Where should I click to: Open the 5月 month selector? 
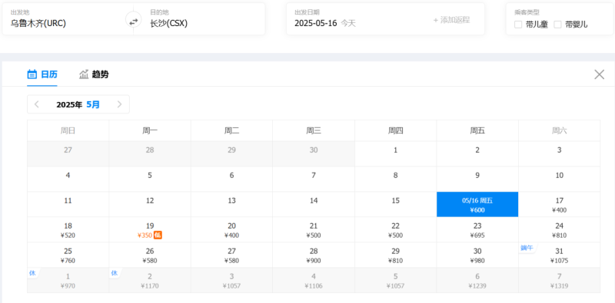point(93,104)
